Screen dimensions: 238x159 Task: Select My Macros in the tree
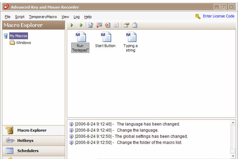tap(19, 36)
